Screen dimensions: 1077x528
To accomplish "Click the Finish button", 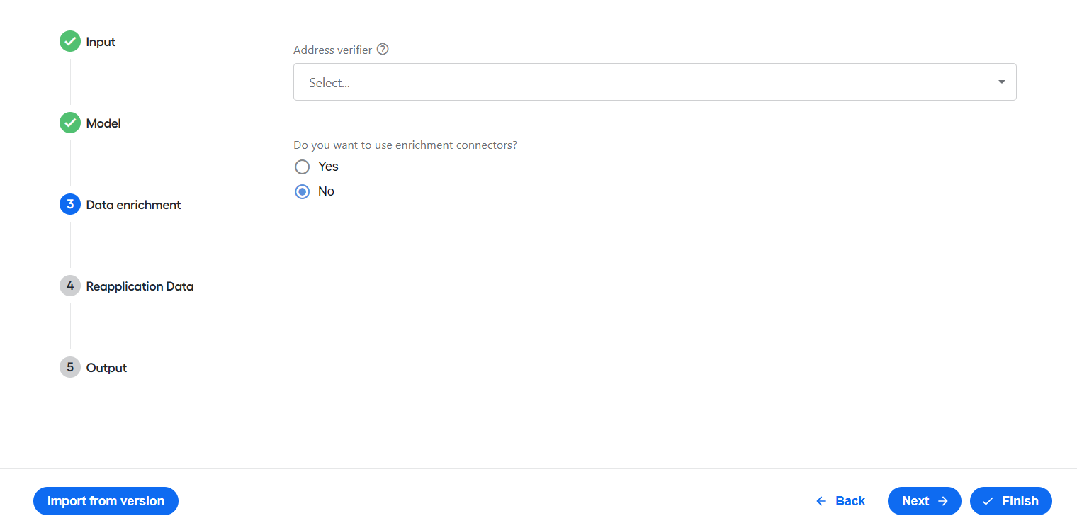I will 1011,501.
